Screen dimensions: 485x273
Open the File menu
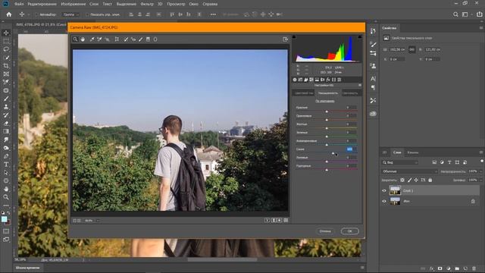19,4
